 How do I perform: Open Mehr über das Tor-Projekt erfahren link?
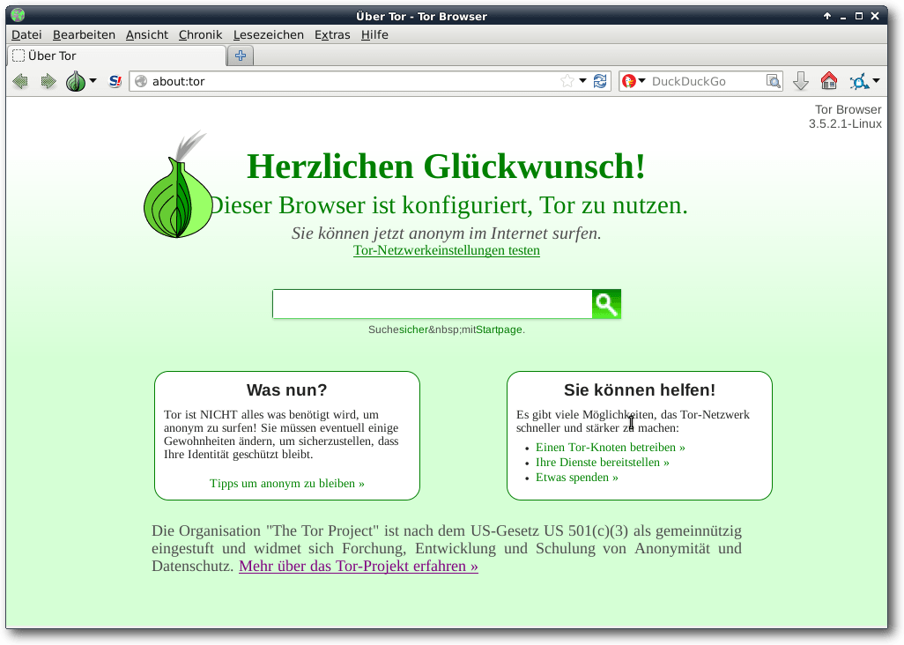359,566
